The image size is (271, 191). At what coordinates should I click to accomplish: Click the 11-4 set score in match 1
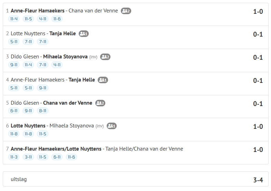point(14,19)
